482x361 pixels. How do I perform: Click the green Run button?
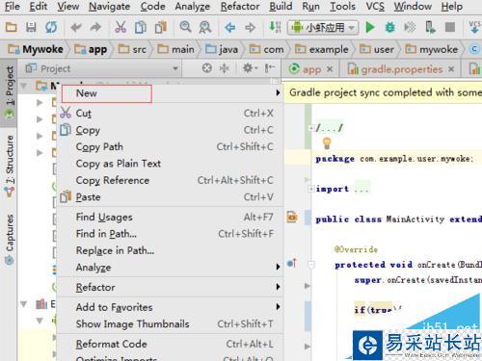[370, 27]
